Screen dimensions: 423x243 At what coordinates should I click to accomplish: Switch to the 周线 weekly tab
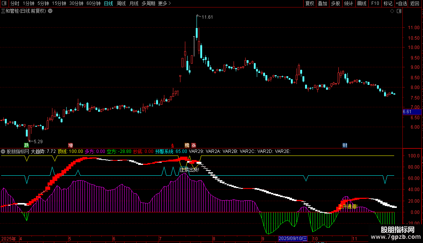click(121, 4)
